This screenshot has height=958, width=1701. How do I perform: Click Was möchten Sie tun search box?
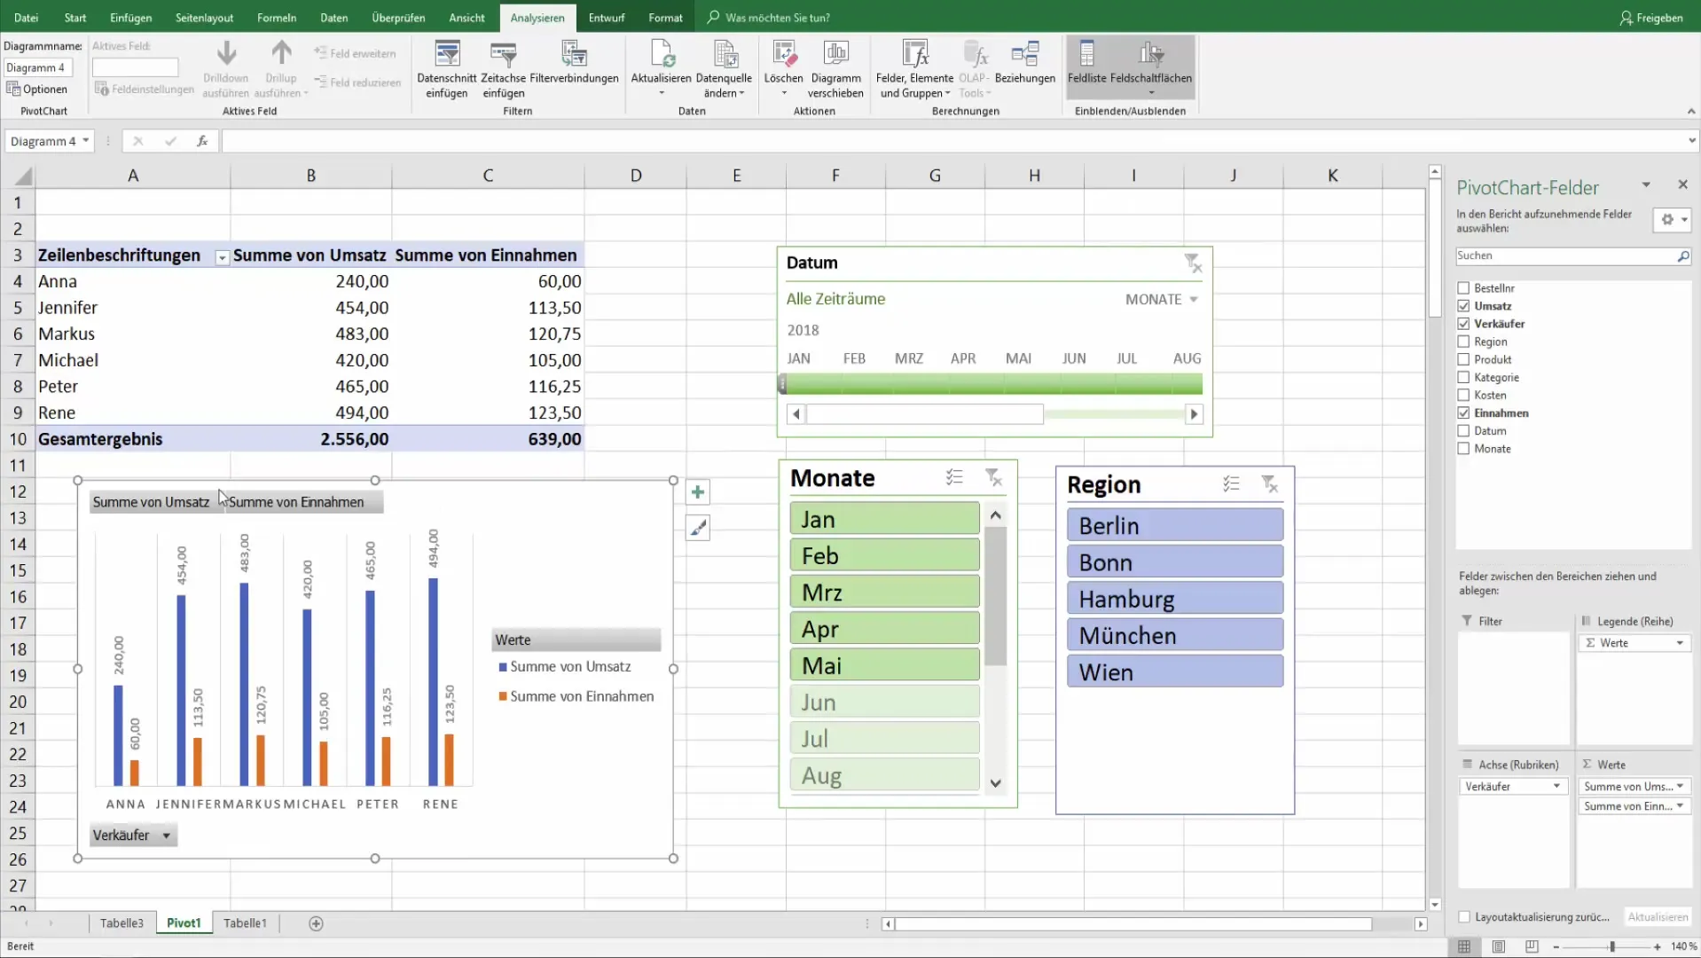pyautogui.click(x=769, y=18)
